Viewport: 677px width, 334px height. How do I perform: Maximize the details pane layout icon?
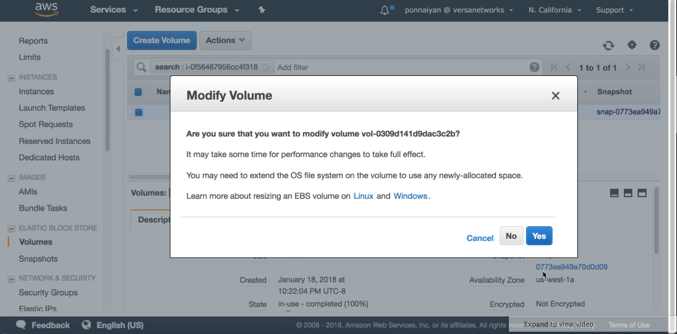tap(642, 193)
